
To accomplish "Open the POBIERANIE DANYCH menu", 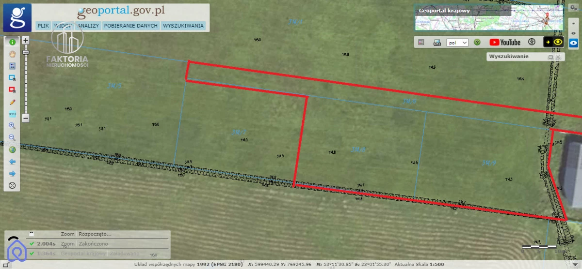I will (x=130, y=26).
